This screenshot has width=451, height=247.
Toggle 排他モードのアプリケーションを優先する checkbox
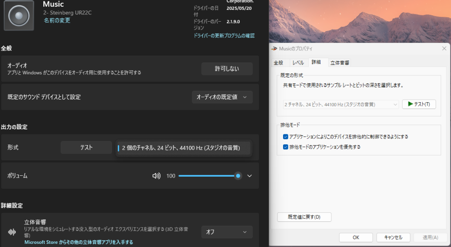pos(285,147)
